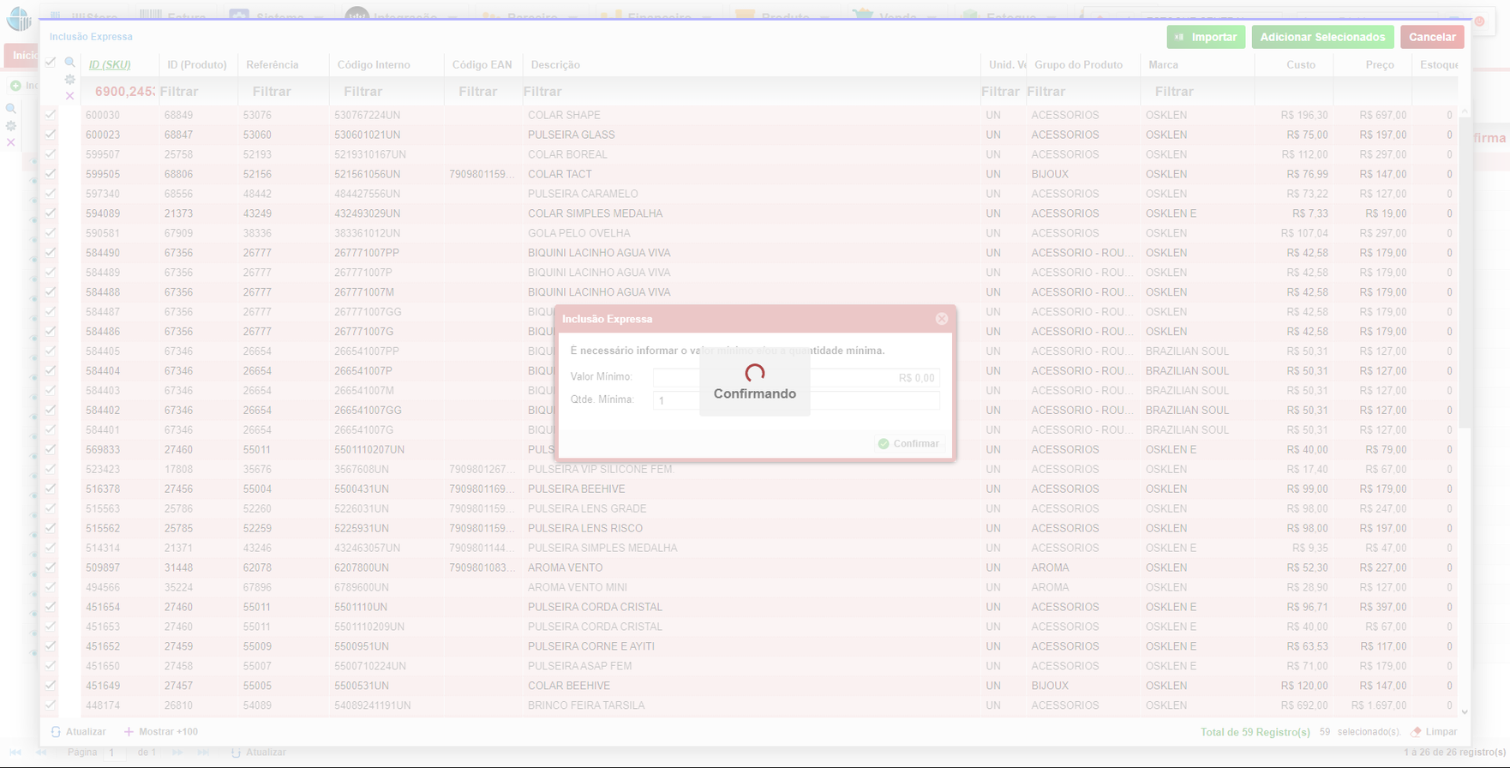1510x768 pixels.
Task: Click Mostrar +100 to load more rows
Action: click(x=161, y=732)
